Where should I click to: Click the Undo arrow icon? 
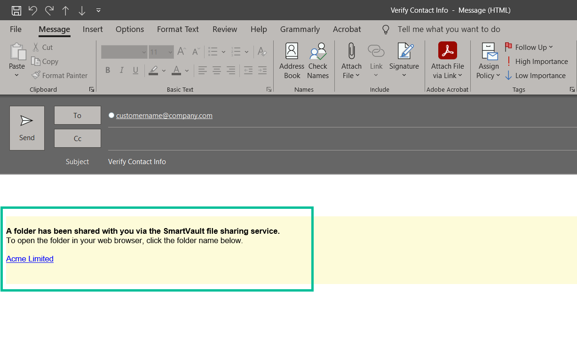(x=32, y=10)
